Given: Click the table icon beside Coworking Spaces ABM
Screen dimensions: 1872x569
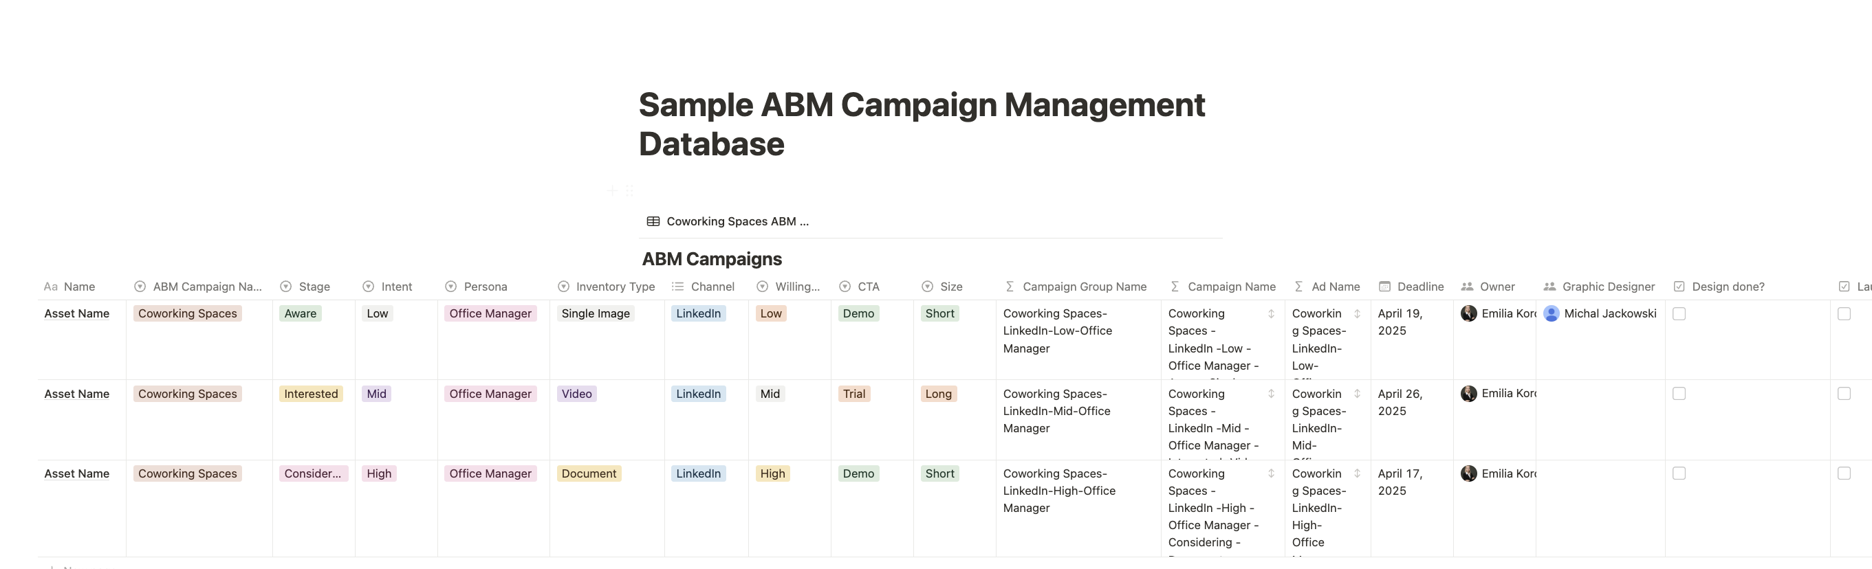Looking at the screenshot, I should [652, 221].
